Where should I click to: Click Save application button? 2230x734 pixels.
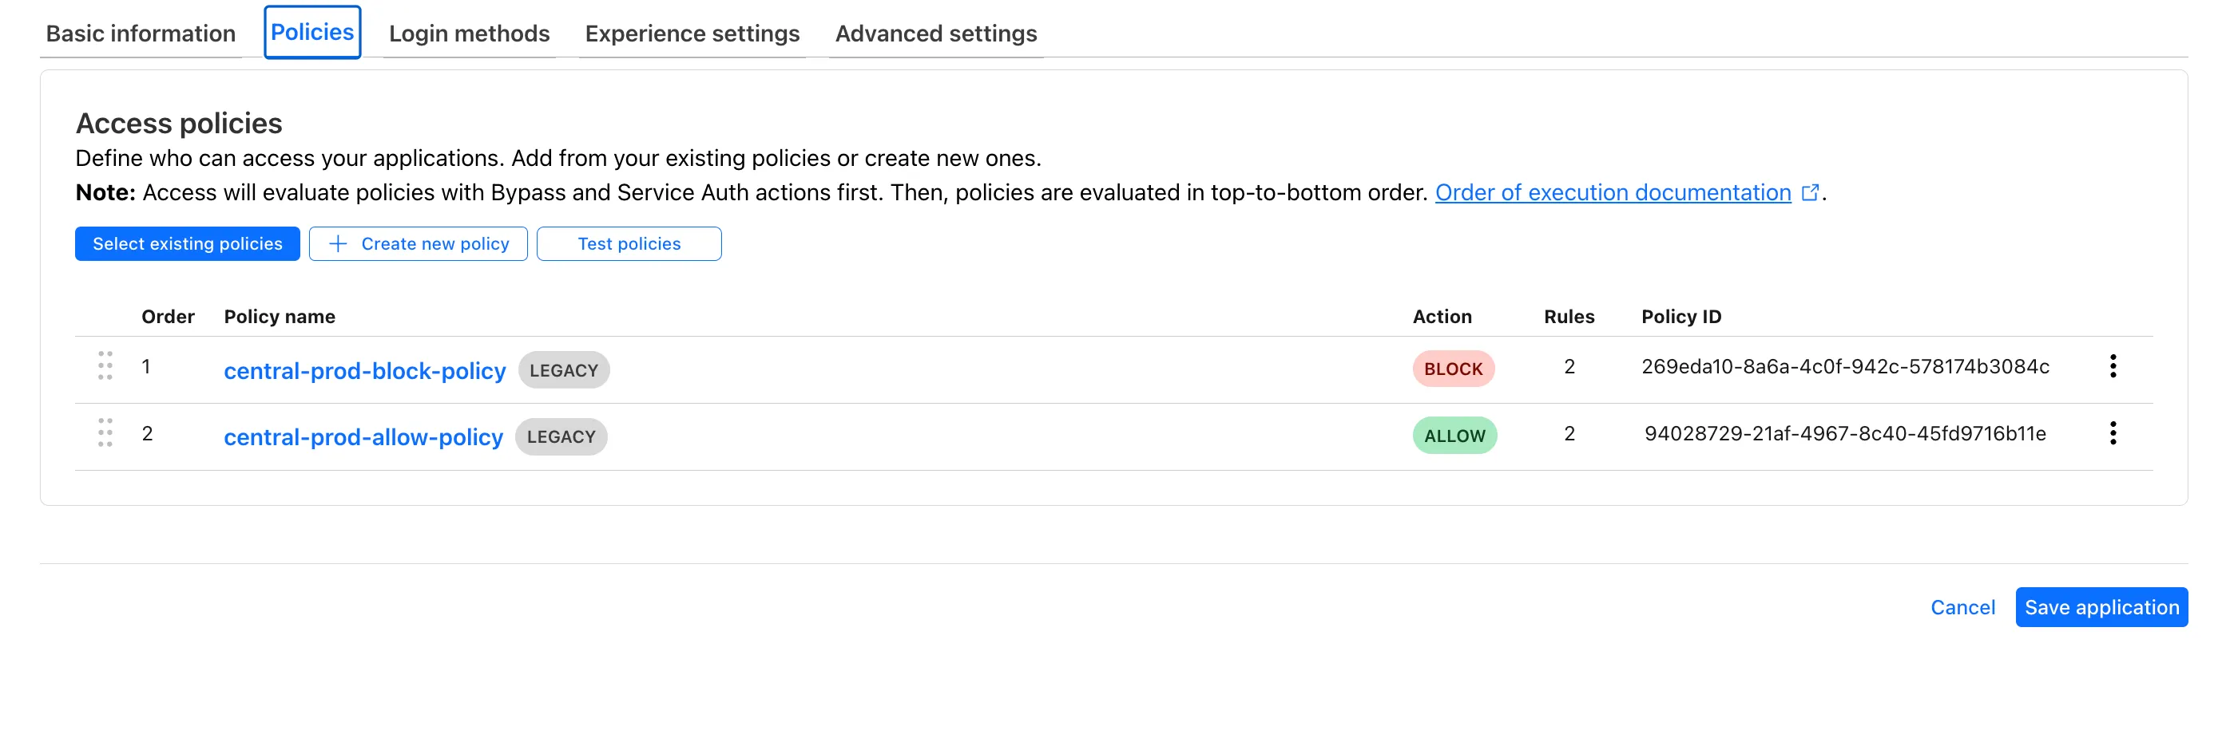[x=2101, y=608]
